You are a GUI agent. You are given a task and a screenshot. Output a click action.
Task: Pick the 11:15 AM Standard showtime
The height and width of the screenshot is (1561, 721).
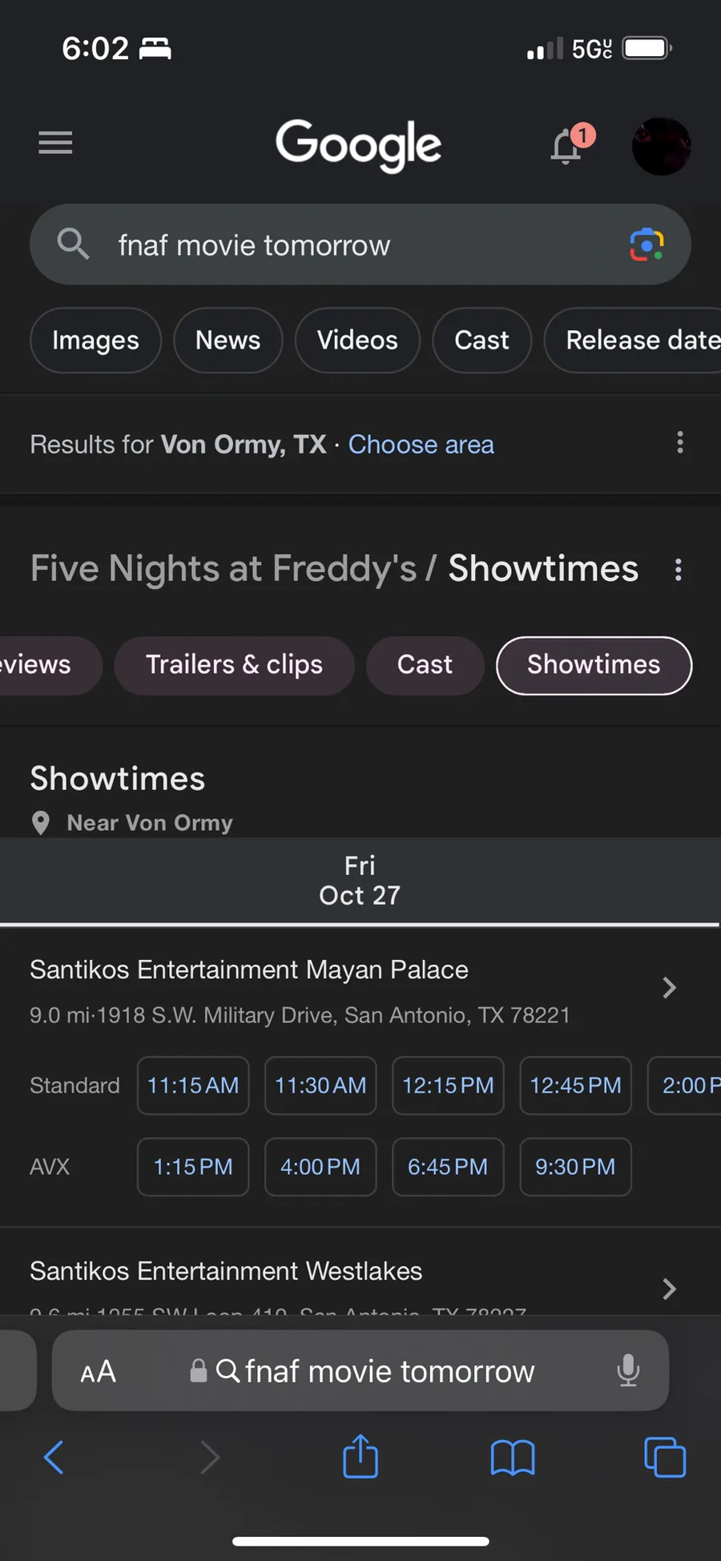pos(193,1086)
